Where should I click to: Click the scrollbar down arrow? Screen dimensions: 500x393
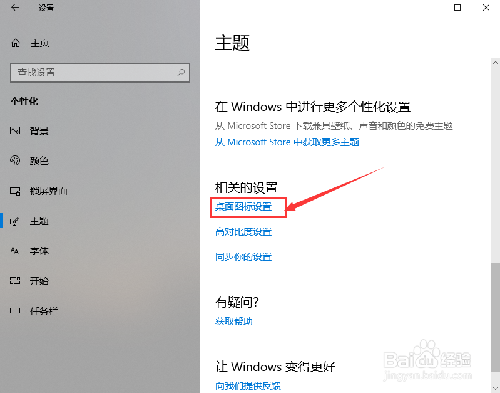(x=495, y=388)
